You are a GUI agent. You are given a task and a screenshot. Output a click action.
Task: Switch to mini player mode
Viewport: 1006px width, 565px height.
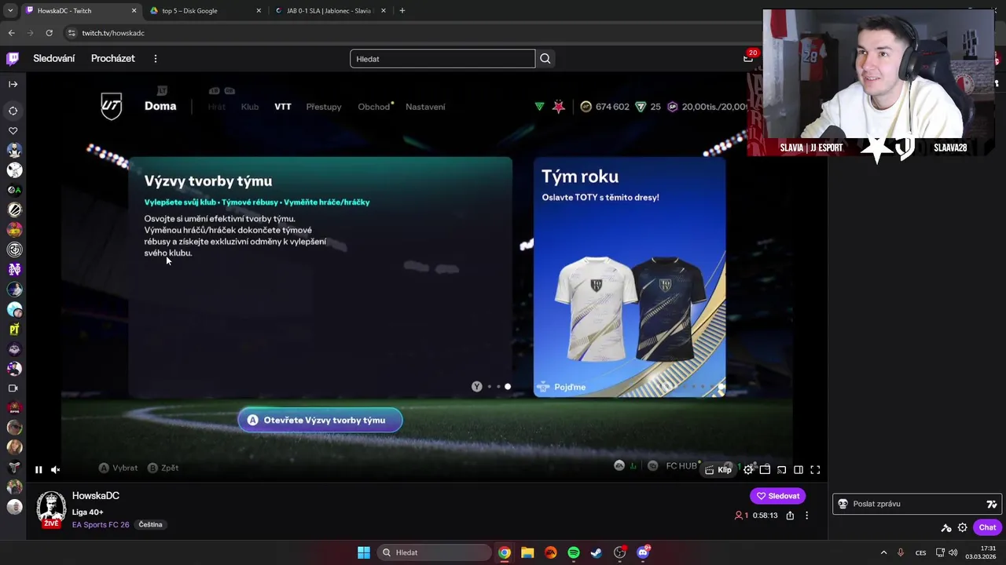(x=765, y=470)
